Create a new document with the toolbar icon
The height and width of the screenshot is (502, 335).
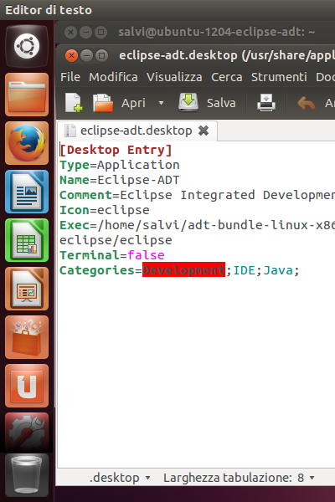pyautogui.click(x=74, y=103)
